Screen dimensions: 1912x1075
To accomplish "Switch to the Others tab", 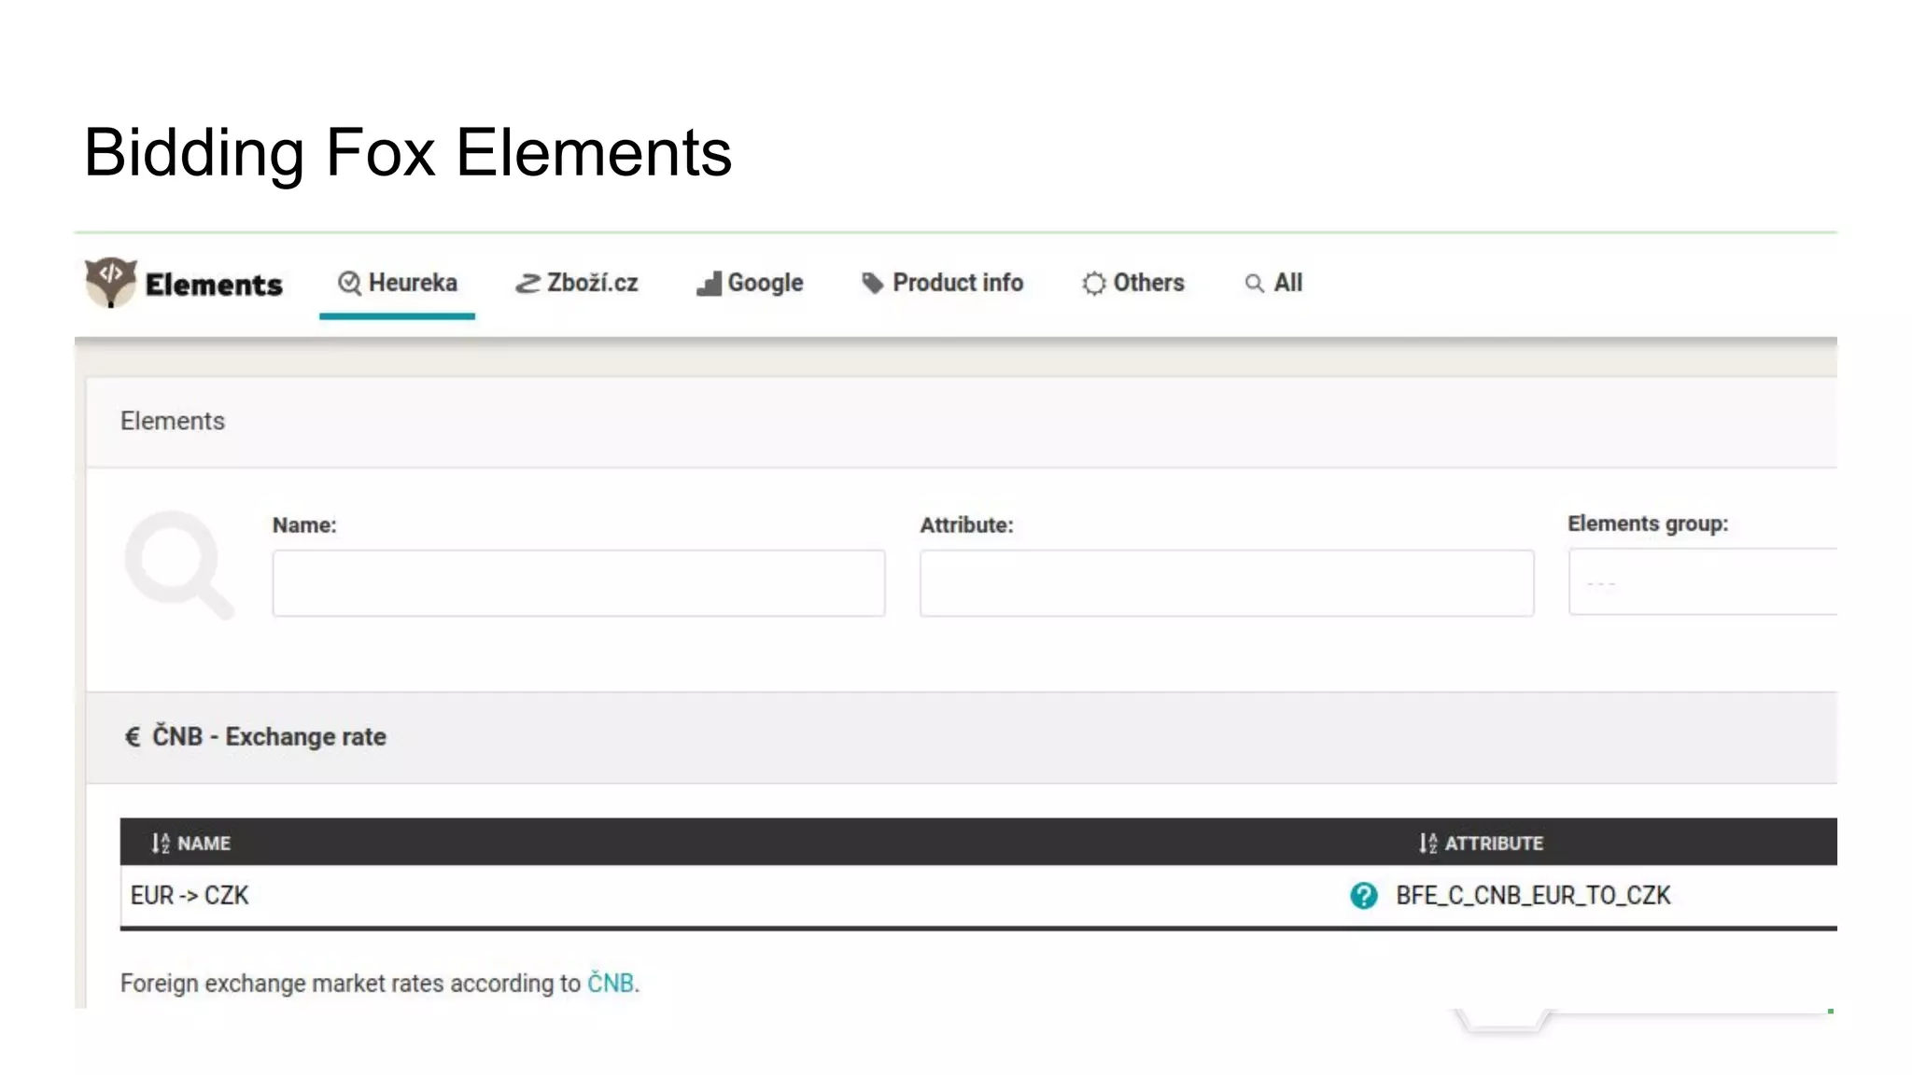I will tap(1132, 283).
